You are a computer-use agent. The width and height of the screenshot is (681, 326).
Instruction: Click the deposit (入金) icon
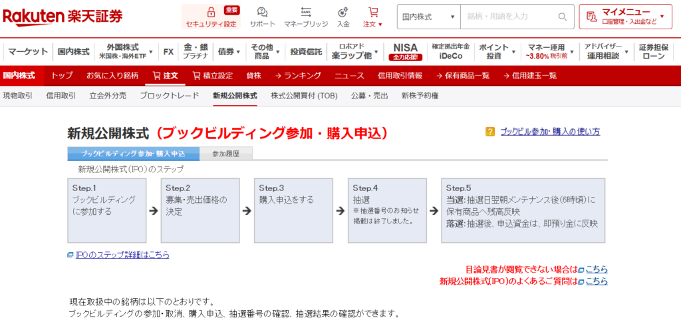point(343,12)
